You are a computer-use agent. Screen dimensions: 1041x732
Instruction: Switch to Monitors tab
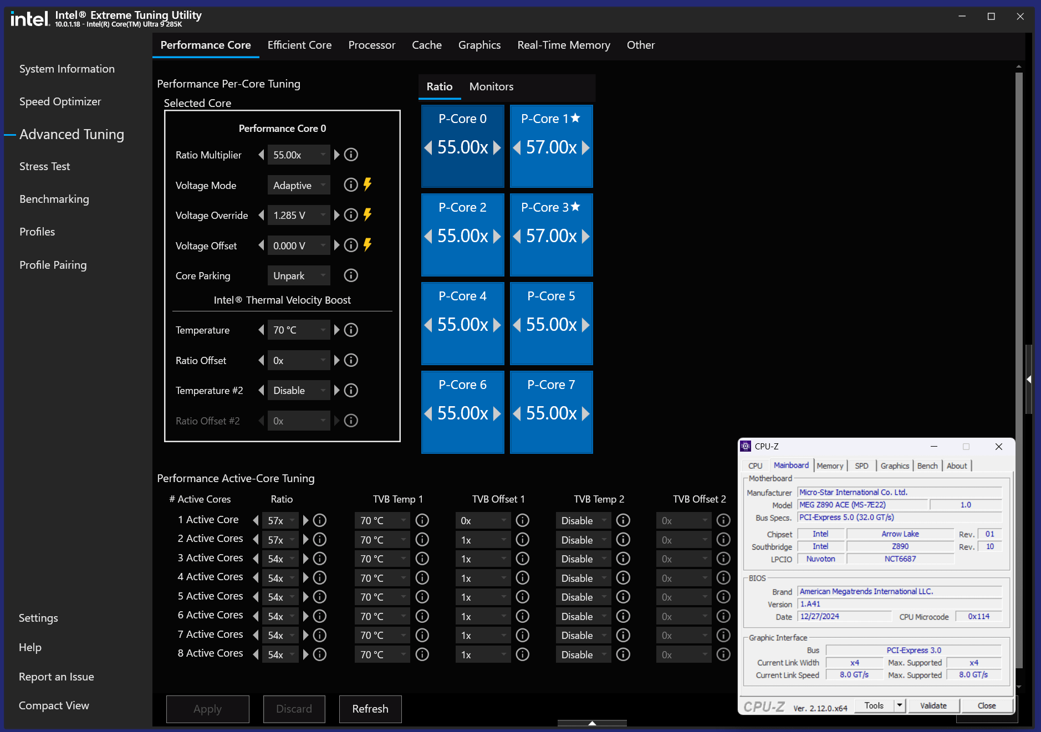coord(491,86)
